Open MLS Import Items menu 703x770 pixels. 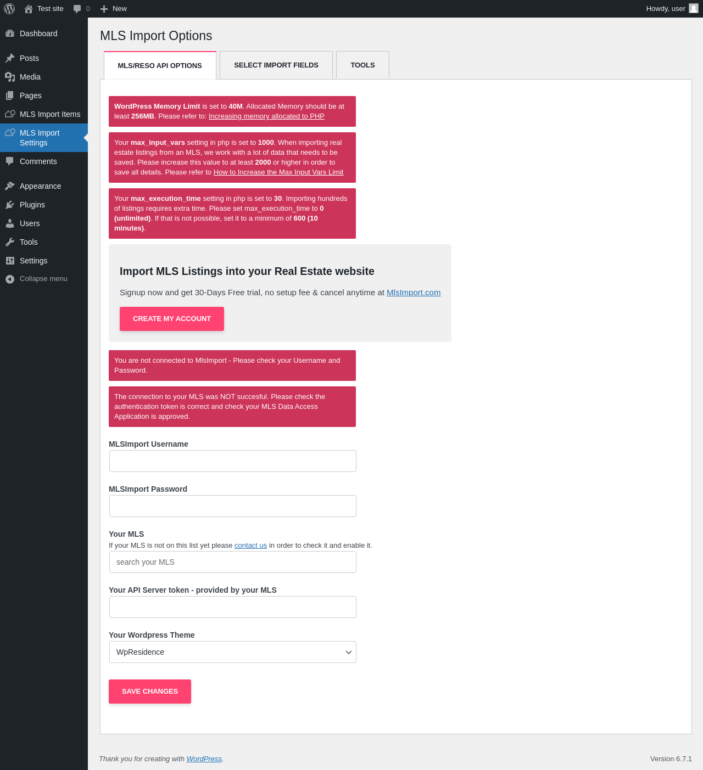click(44, 114)
